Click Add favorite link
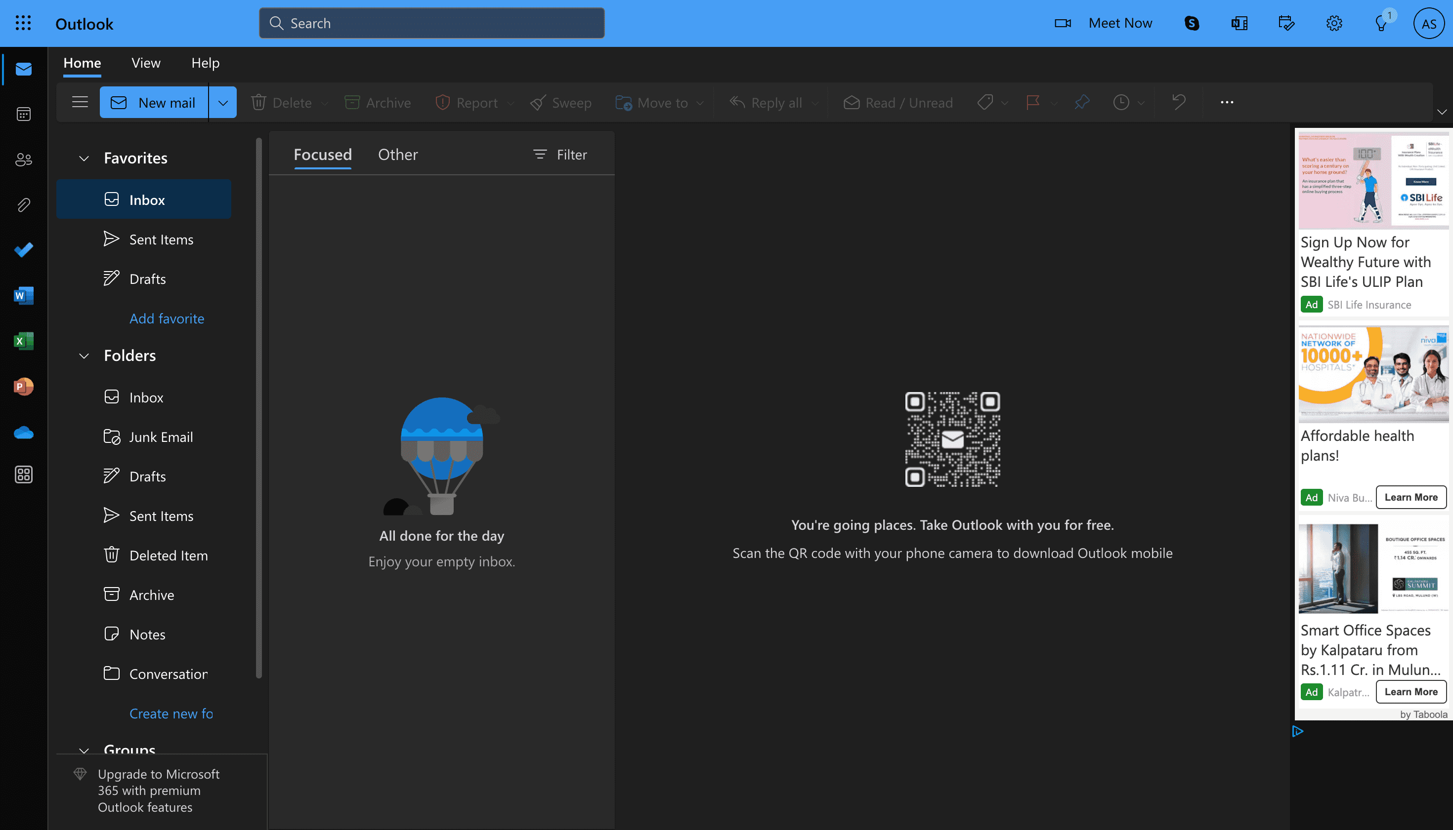Image resolution: width=1453 pixels, height=830 pixels. pos(167,317)
